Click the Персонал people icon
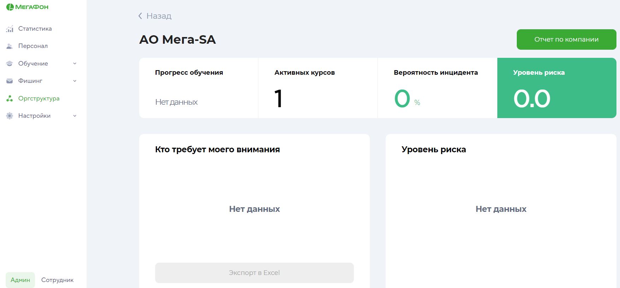This screenshot has height=288, width=620. pyautogui.click(x=10, y=46)
